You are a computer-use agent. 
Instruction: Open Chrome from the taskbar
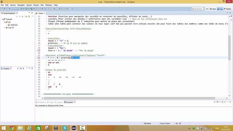tap(12, 128)
